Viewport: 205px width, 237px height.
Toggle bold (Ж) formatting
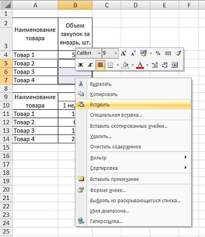pos(81,65)
